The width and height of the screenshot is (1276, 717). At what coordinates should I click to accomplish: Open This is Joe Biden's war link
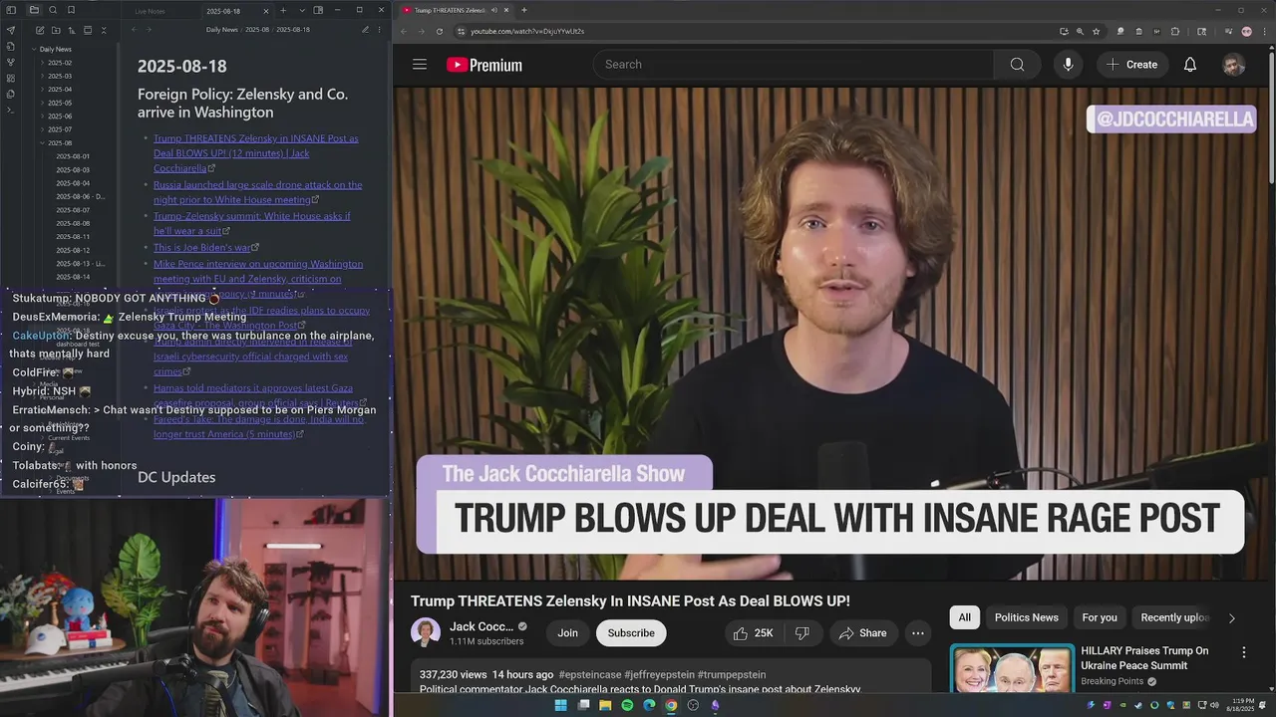pos(201,247)
